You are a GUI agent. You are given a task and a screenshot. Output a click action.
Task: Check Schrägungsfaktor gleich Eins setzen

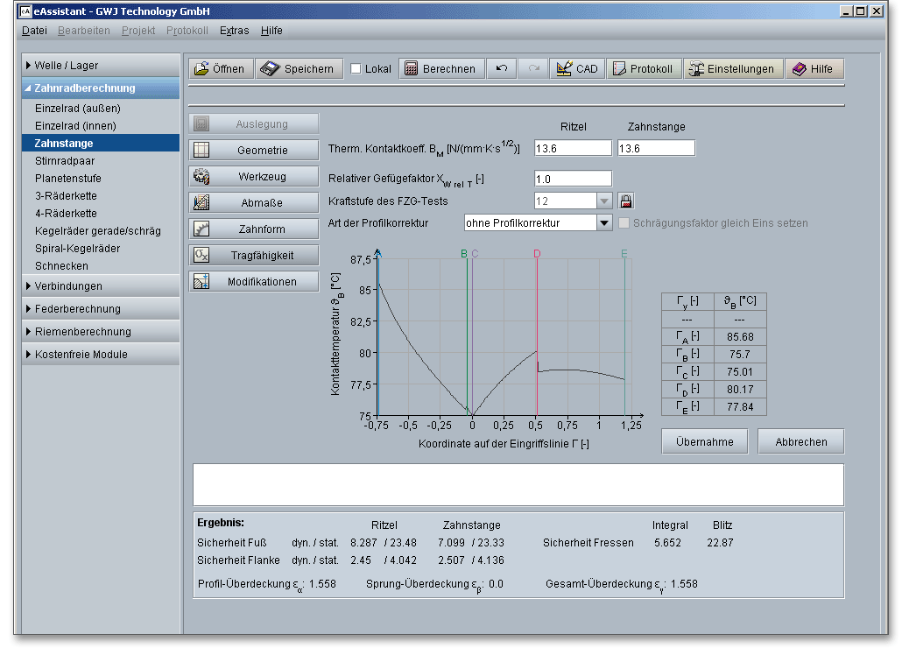[x=624, y=223]
